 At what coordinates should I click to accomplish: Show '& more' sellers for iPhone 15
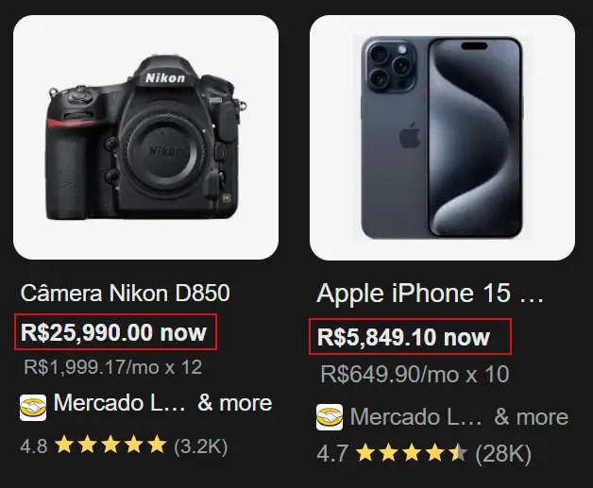coord(532,416)
